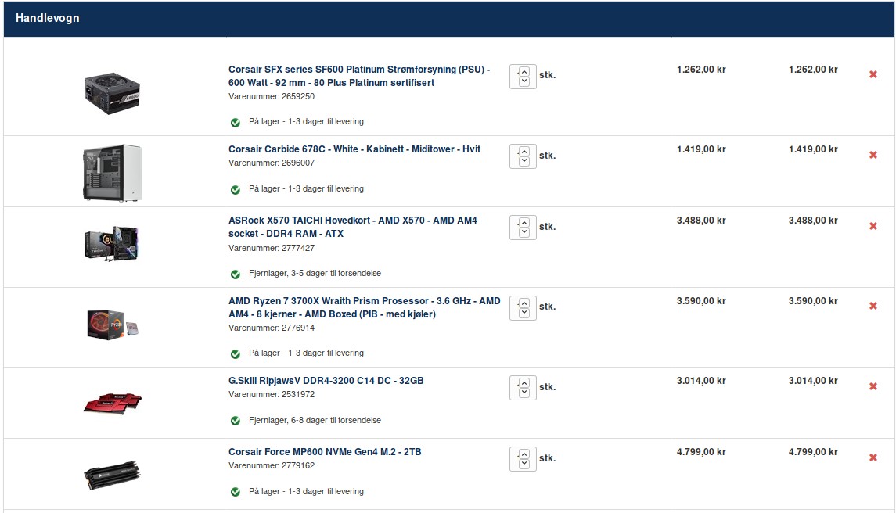896x513 pixels.
Task: Open Corsair Carbide 678C White product page
Action: click(x=354, y=149)
